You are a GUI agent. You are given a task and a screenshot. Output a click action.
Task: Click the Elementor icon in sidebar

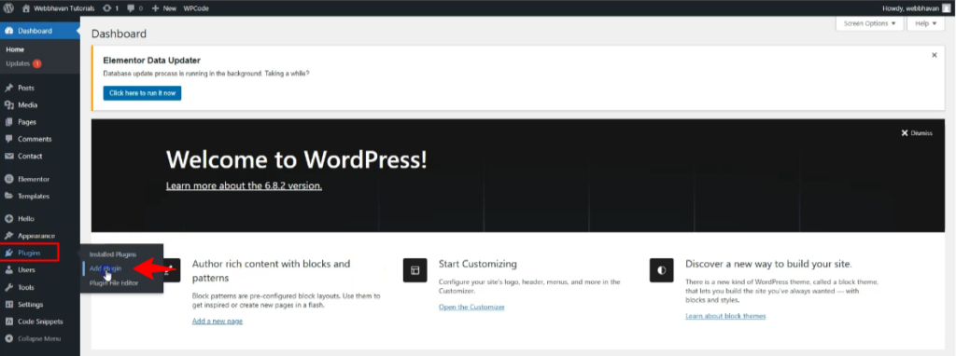coord(9,179)
